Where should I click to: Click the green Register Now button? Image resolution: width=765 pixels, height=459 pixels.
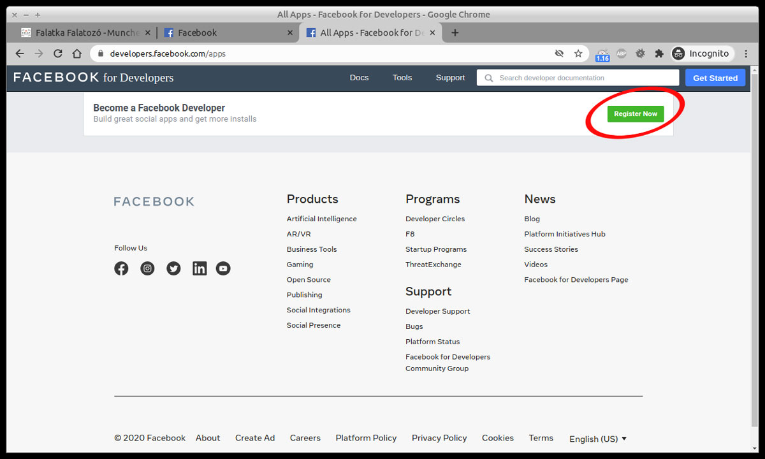(x=636, y=114)
